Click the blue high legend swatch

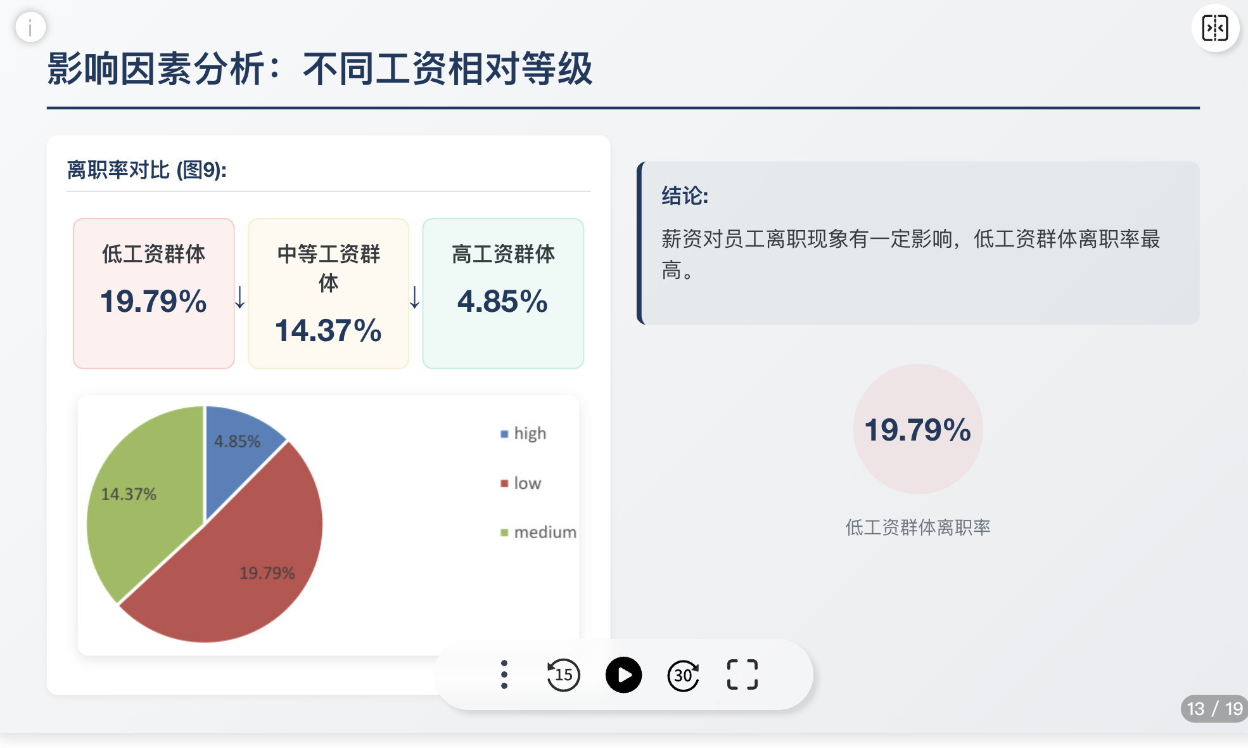(x=504, y=434)
